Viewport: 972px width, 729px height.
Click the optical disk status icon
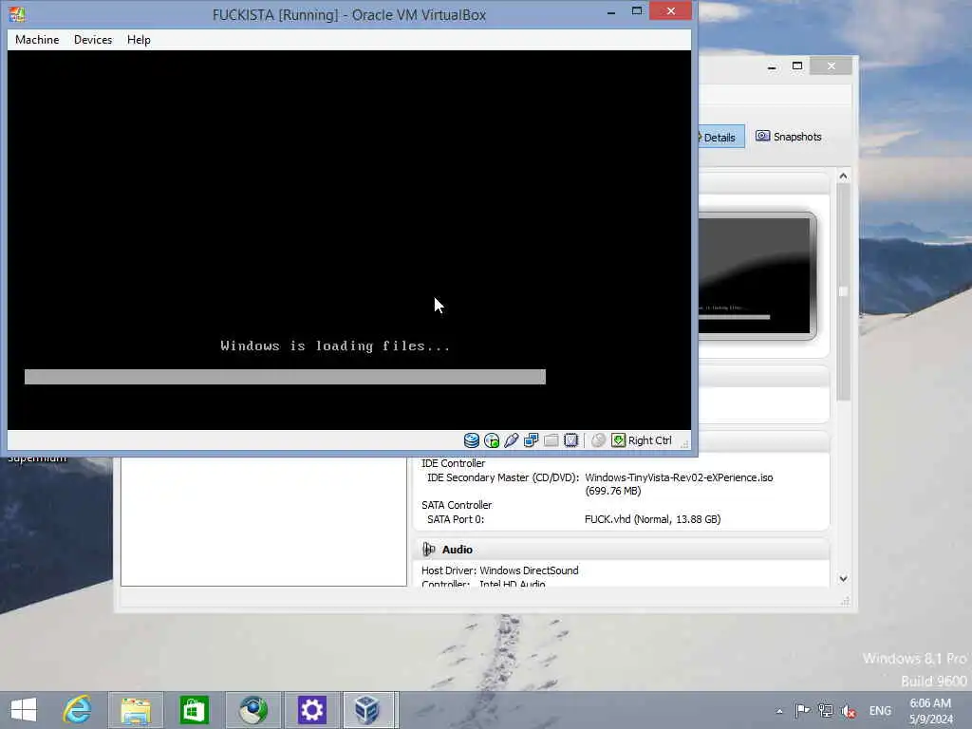click(492, 440)
